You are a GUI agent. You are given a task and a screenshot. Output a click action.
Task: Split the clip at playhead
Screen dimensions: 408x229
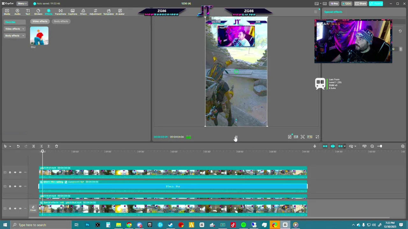(33, 146)
